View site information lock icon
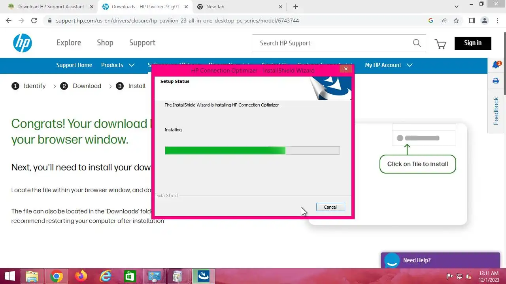The width and height of the screenshot is (506, 284). tap(49, 21)
